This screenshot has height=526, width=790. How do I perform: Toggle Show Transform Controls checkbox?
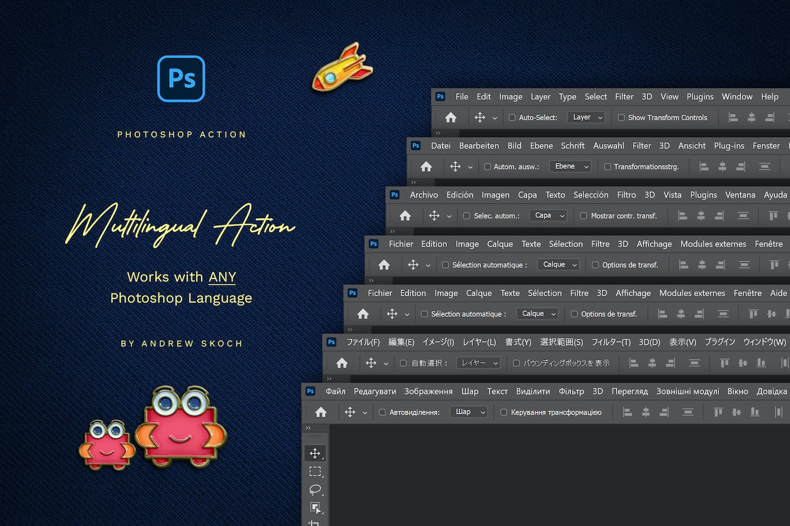coord(621,118)
